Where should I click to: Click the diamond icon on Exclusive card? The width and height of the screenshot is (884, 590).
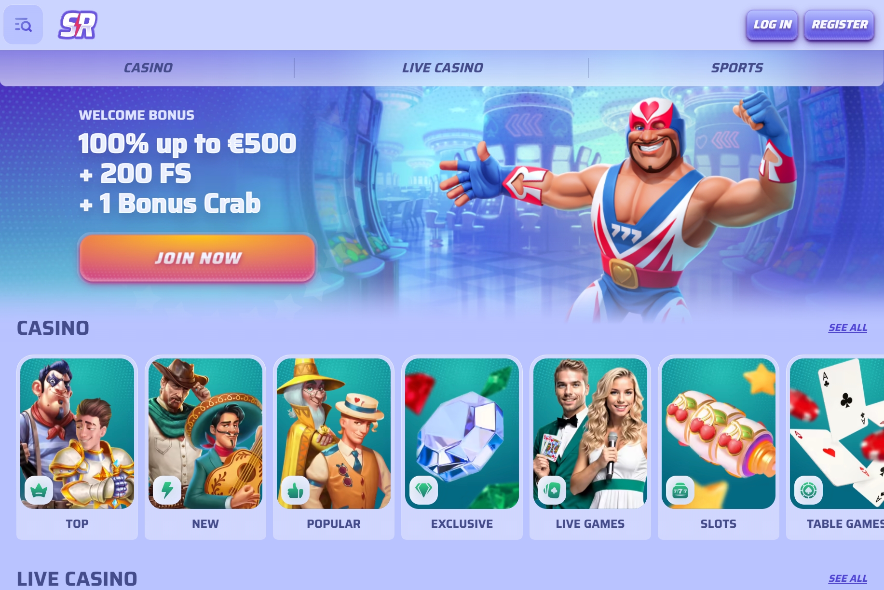coord(424,490)
